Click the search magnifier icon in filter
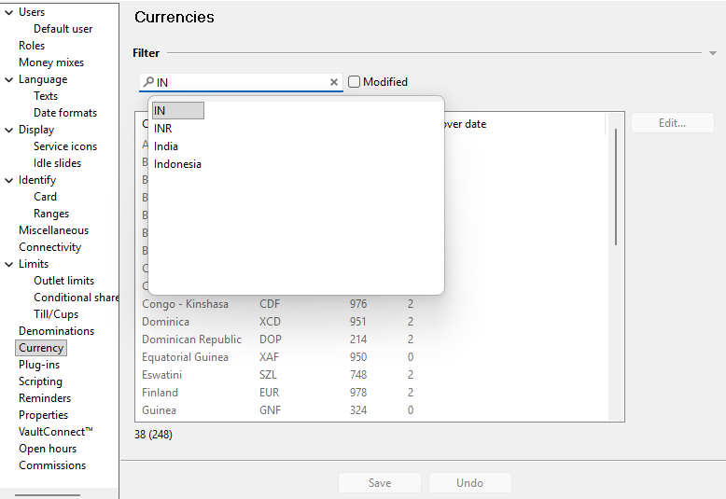726x499 pixels. coord(148,82)
